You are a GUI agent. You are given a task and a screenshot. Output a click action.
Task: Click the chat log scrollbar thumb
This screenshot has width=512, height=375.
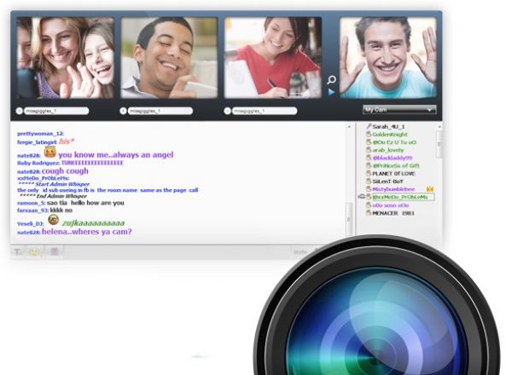point(349,219)
